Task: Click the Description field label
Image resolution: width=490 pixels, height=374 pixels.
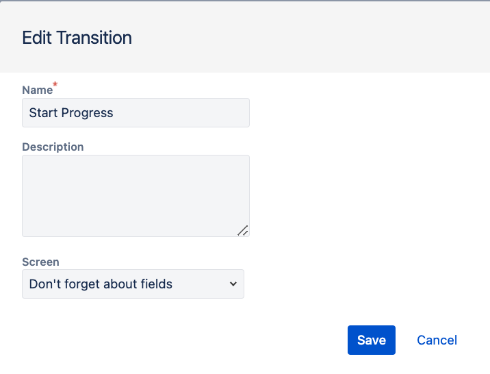Action: pyautogui.click(x=53, y=147)
